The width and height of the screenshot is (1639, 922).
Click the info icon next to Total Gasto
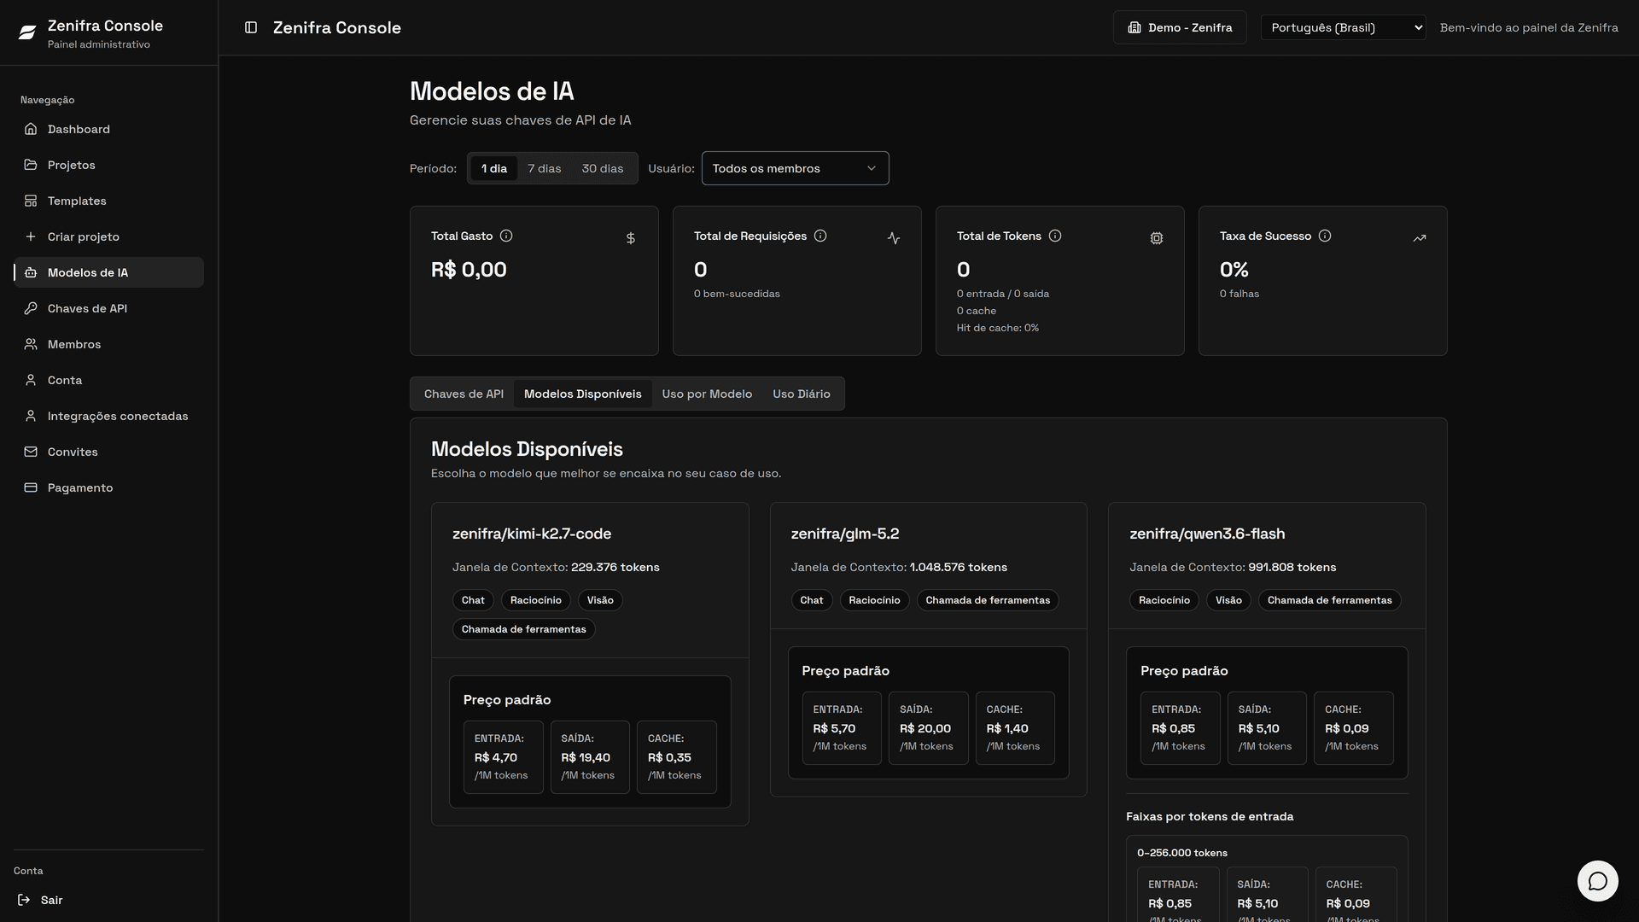coord(506,236)
